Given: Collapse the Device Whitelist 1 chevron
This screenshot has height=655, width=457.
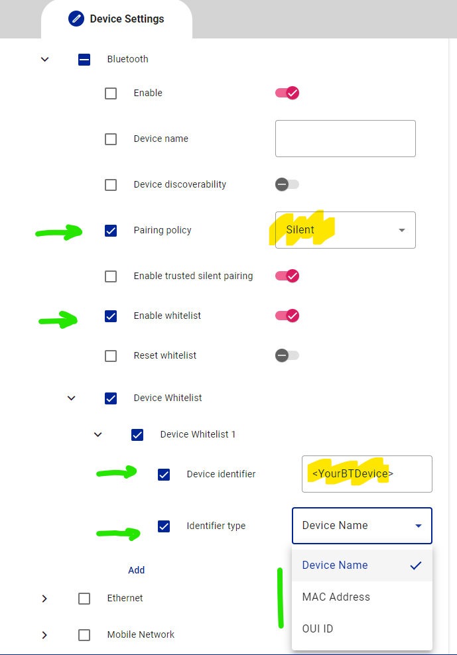Looking at the screenshot, I should point(98,435).
